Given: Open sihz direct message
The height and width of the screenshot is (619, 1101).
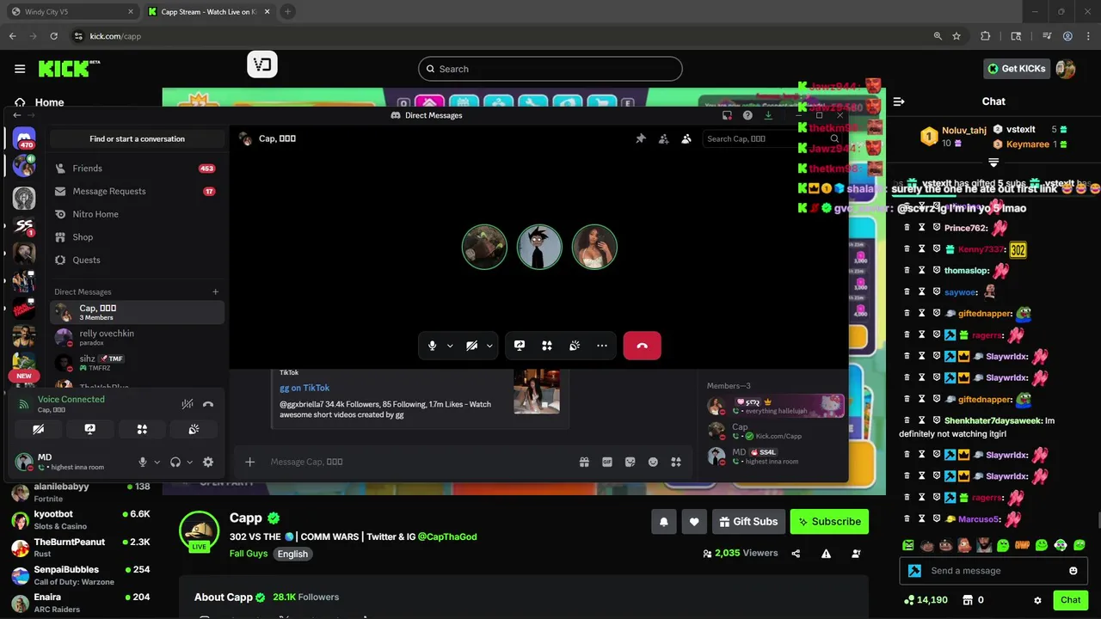Looking at the screenshot, I should 137,363.
